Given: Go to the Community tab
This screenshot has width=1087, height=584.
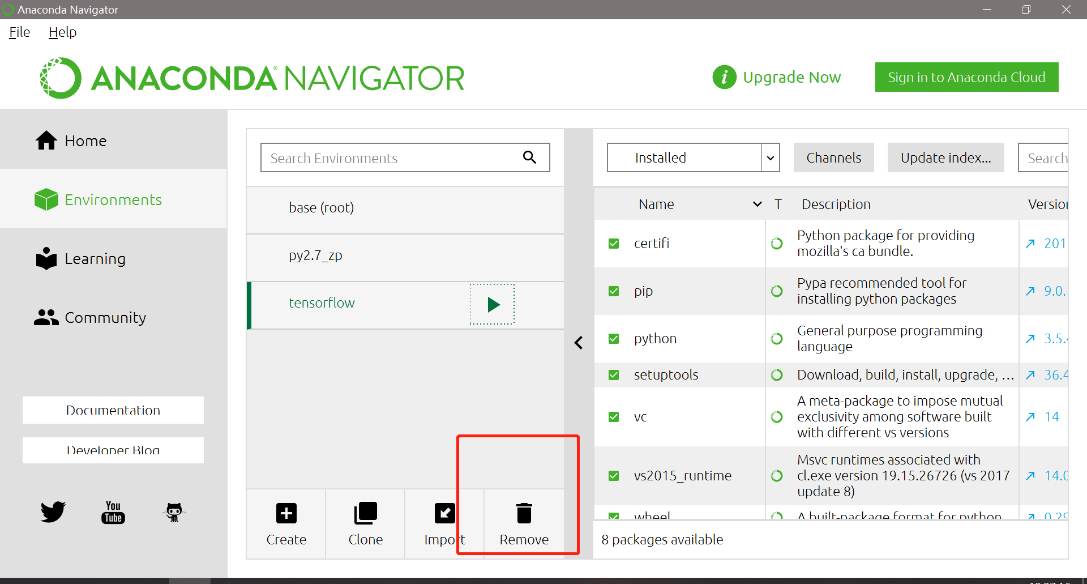Looking at the screenshot, I should coord(113,317).
